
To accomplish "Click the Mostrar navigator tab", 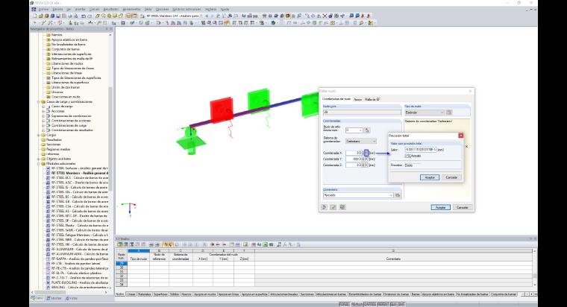I will (54, 298).
